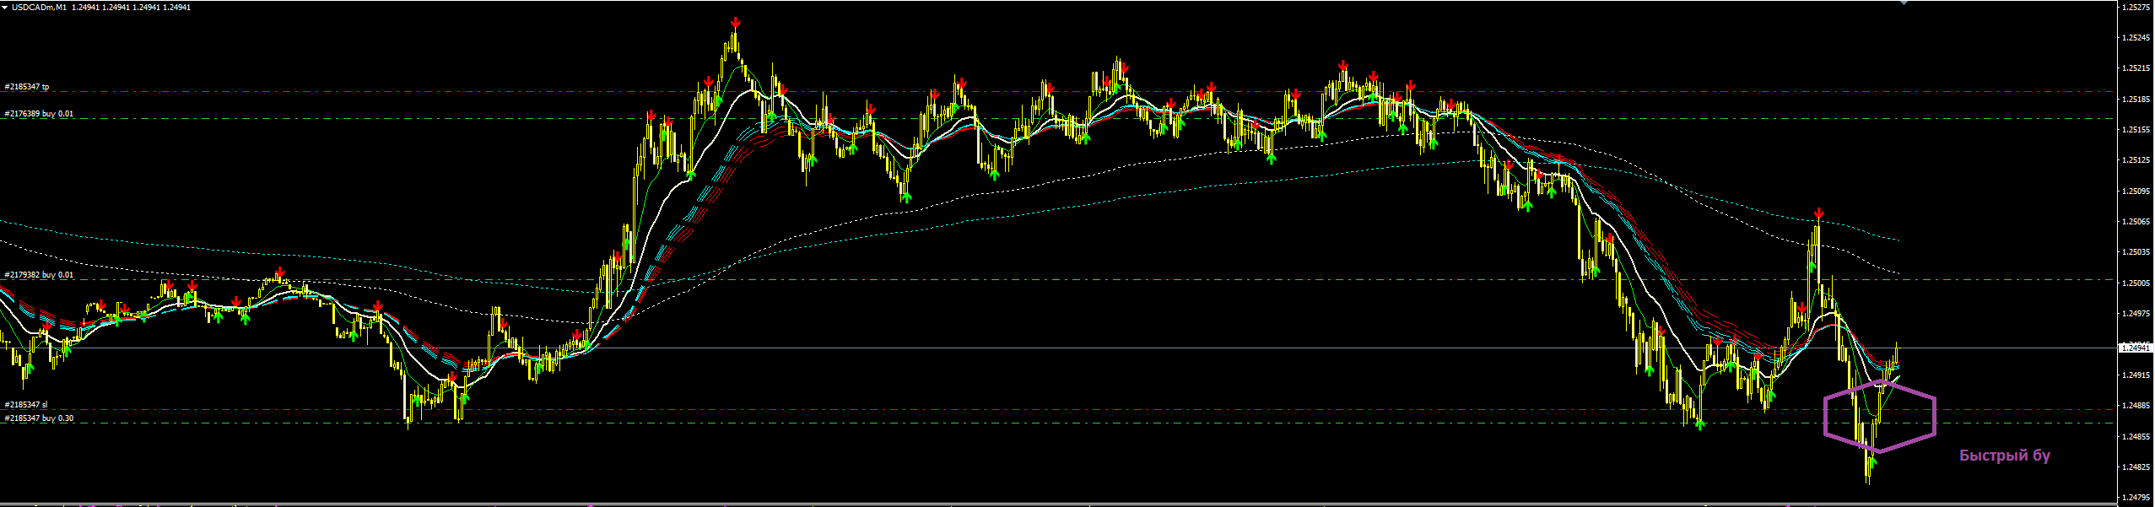The image size is (2155, 507).
Task: Click price scale label 1.25155
Action: tap(2136, 130)
